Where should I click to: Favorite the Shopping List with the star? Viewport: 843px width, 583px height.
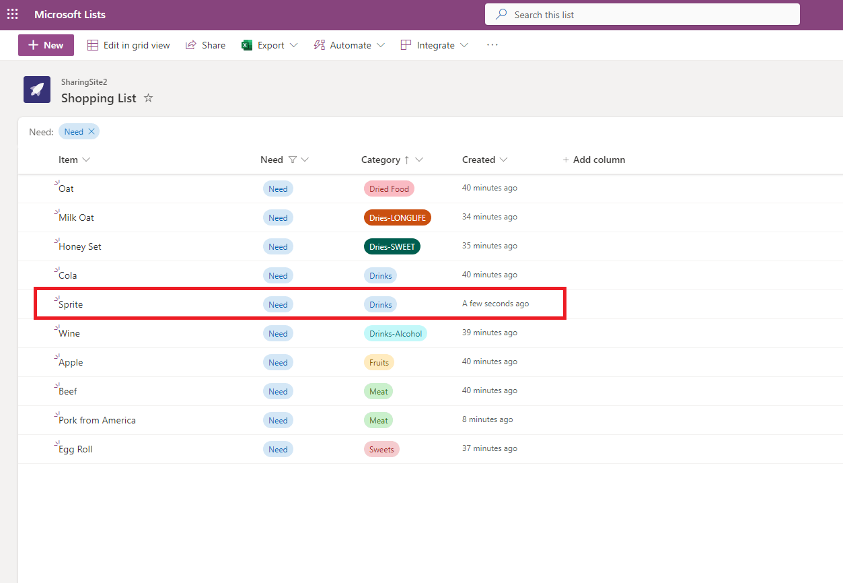pos(149,98)
